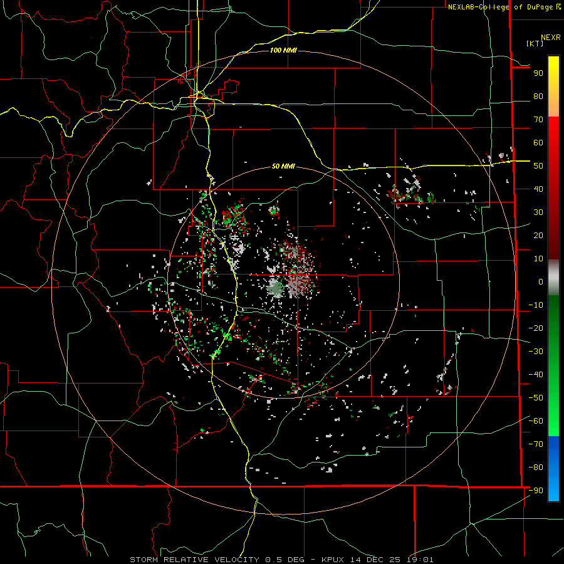This screenshot has width=564, height=564.
Task: Pick the gray zero-velocity color bar segment
Action: tap(553, 277)
